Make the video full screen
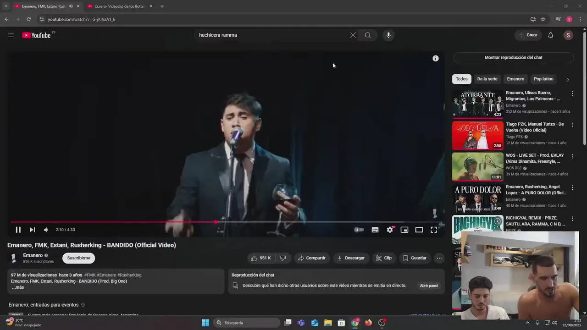Image resolution: width=587 pixels, height=330 pixels. click(434, 230)
